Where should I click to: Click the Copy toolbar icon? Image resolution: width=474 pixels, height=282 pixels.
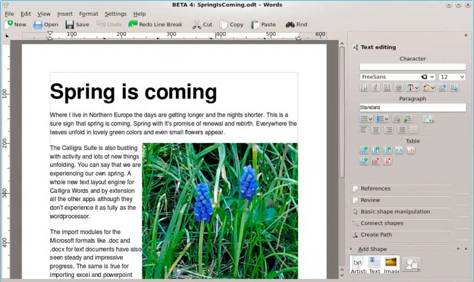point(223,24)
